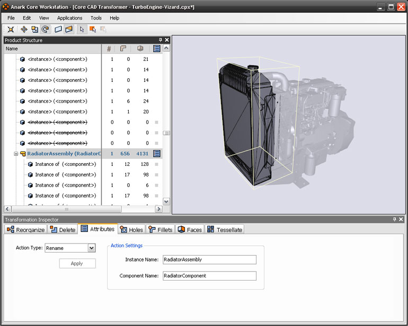
Task: Open the Action Type dropdown
Action: pos(92,248)
